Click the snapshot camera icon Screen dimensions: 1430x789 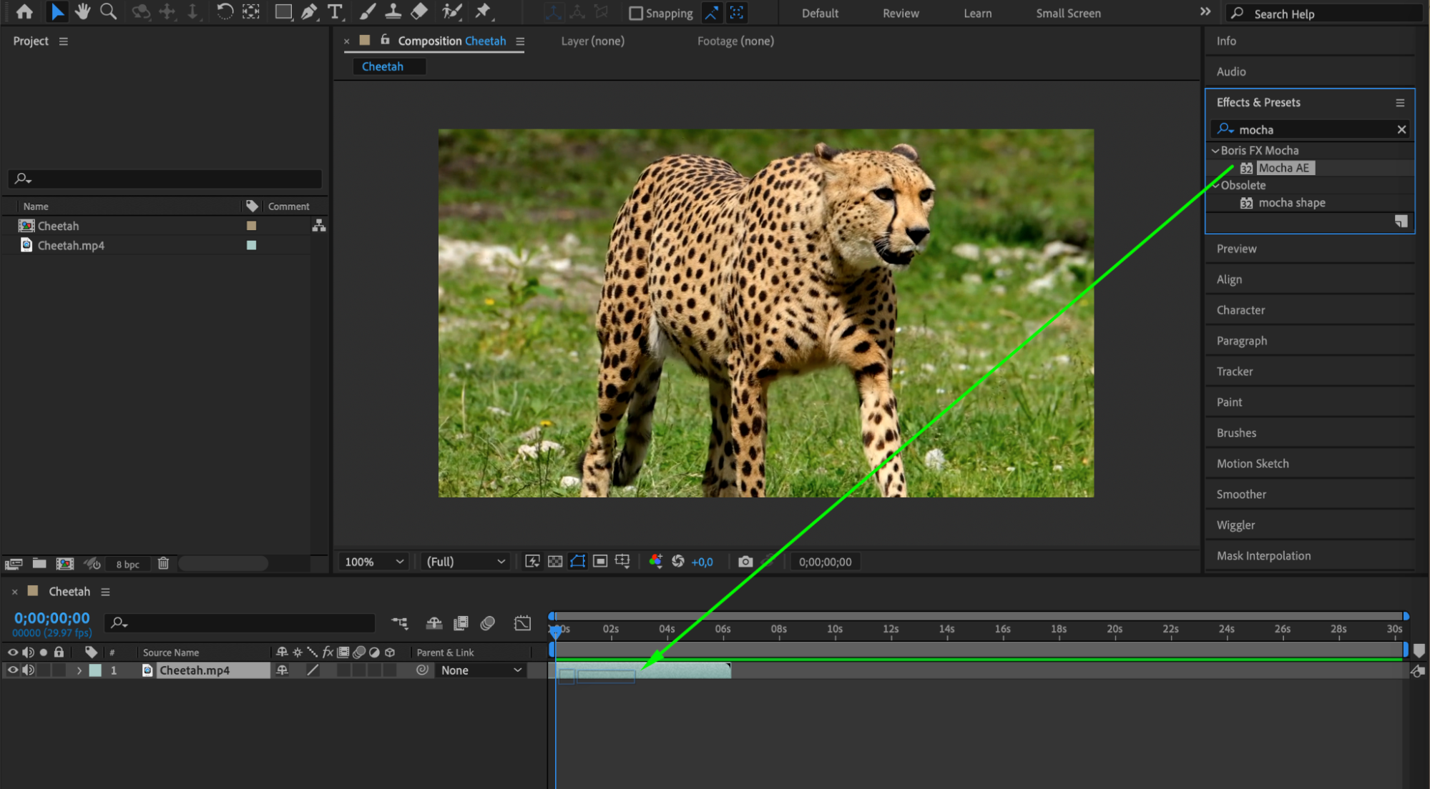click(745, 562)
